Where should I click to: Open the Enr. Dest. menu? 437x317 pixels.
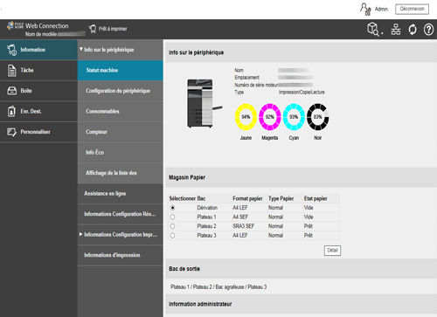38,111
